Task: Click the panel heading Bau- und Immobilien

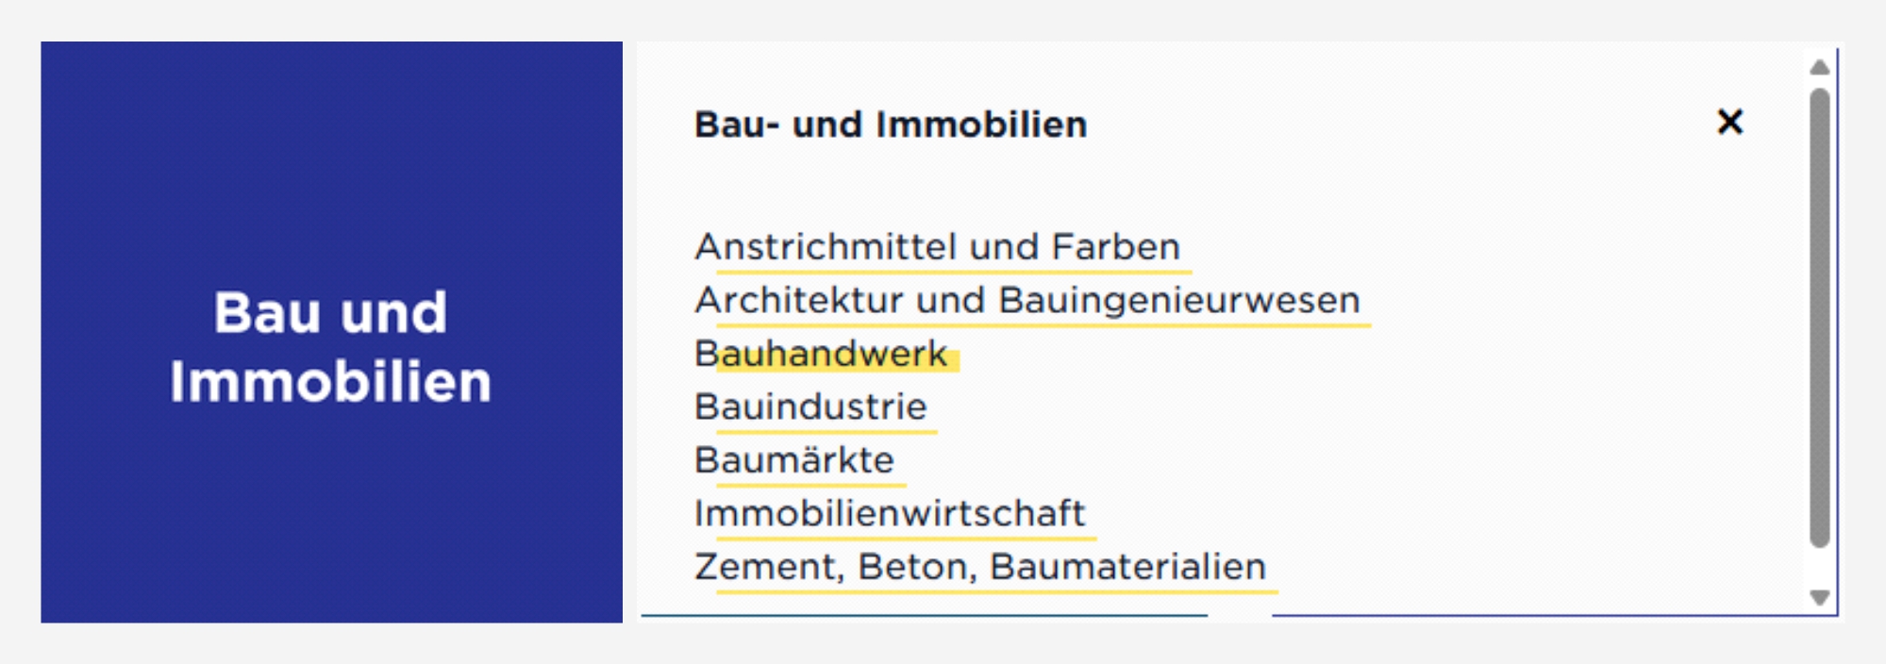Action: [890, 124]
